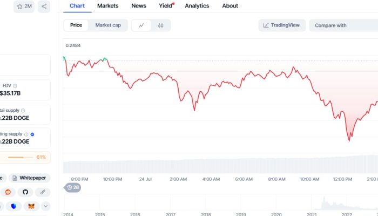
Task: Open the Whitepaper link
Action: 32,177
